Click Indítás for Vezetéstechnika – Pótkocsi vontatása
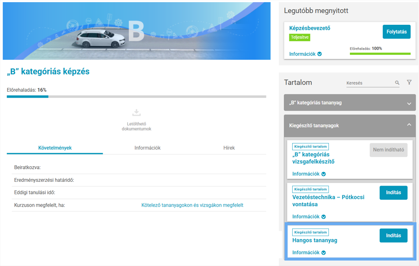Viewport: 419px width, 266px height. [x=393, y=193]
